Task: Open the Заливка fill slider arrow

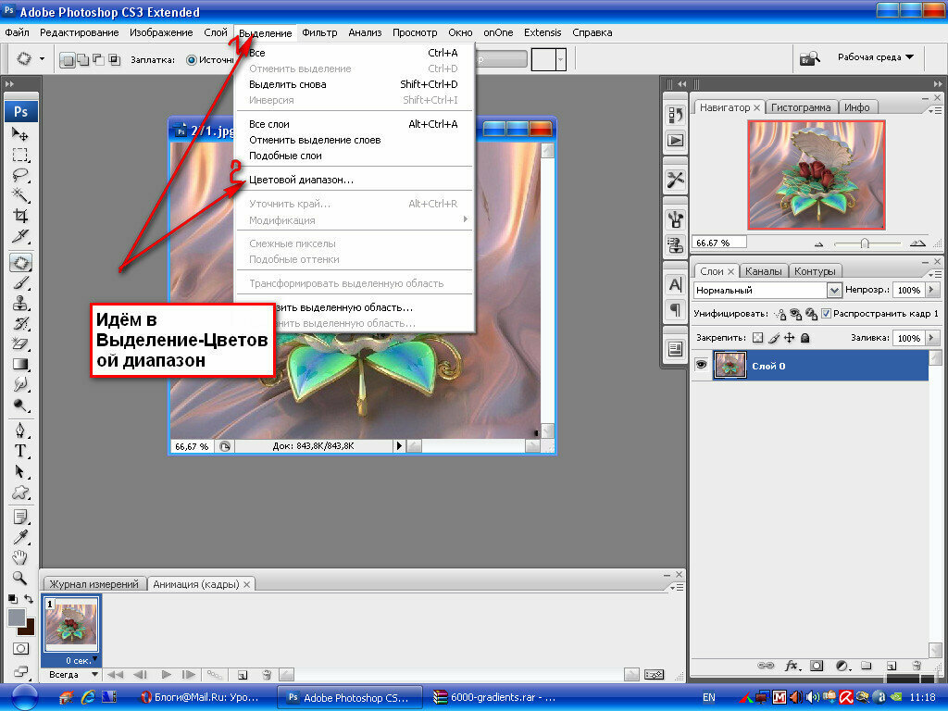Action: pos(931,338)
